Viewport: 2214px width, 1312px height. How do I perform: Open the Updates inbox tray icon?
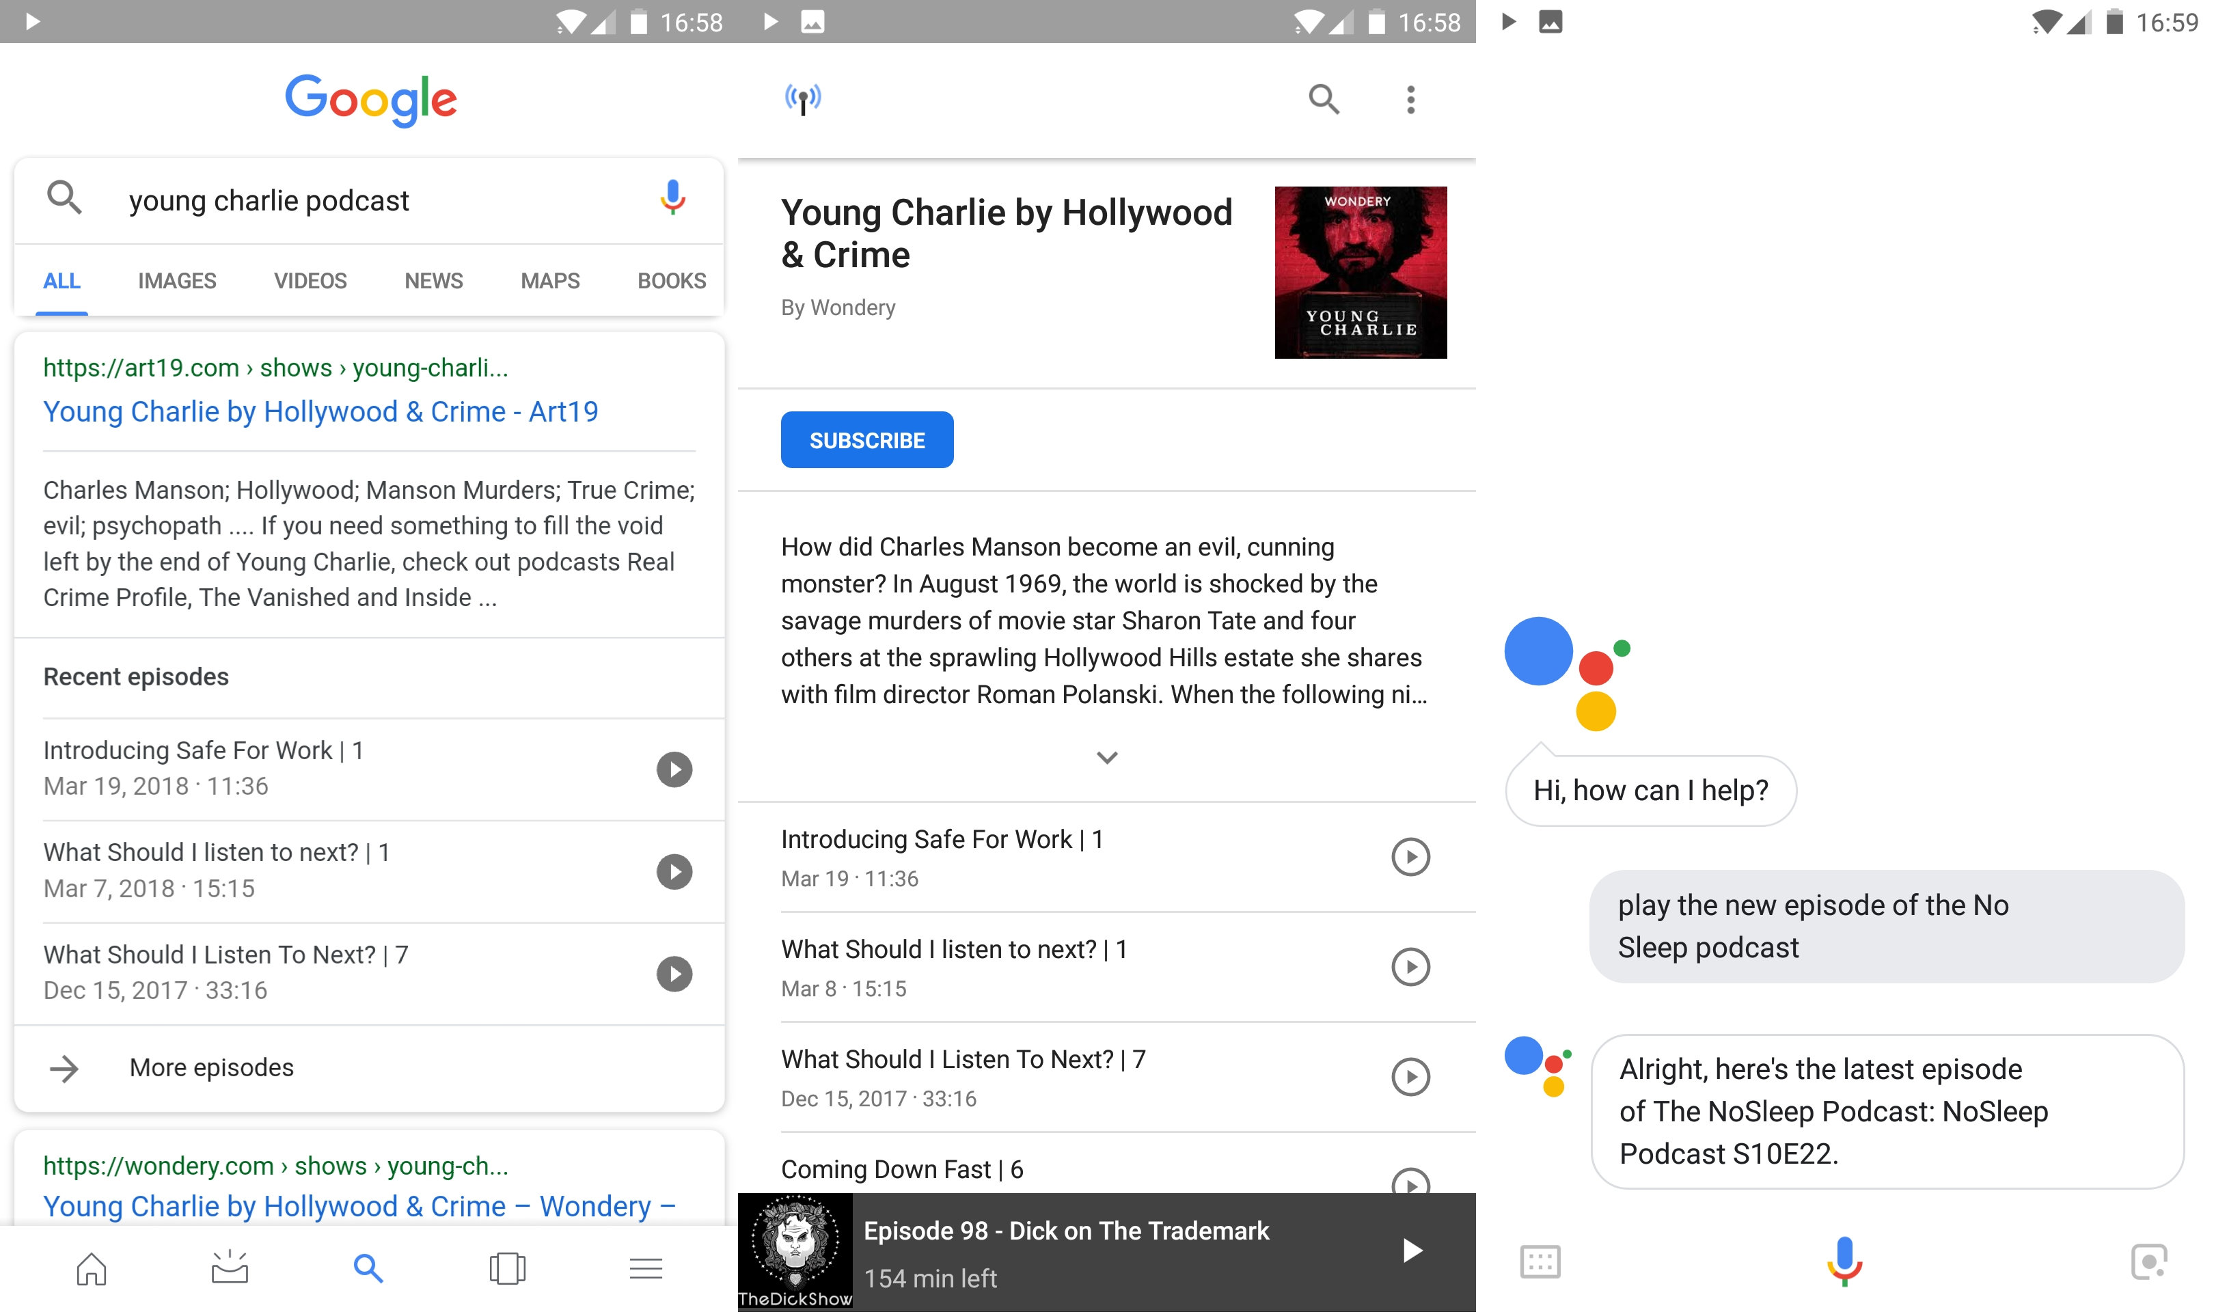click(x=230, y=1269)
